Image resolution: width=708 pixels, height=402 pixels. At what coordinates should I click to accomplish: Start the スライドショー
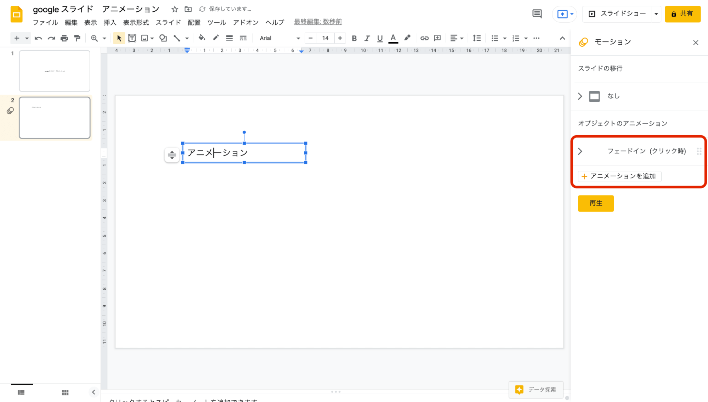(x=617, y=14)
